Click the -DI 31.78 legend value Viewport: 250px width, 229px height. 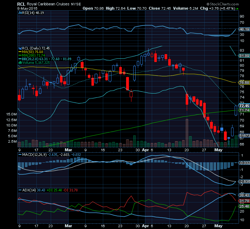point(70,190)
